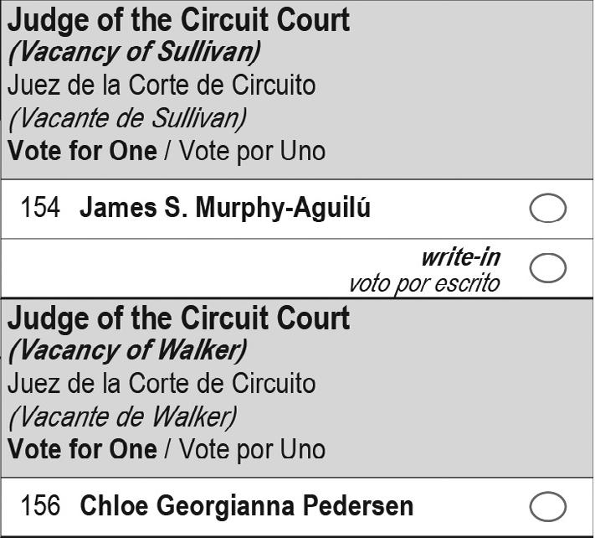This screenshot has height=538, width=595.
Task: Click candidate number 154
Action: pyautogui.click(x=40, y=209)
